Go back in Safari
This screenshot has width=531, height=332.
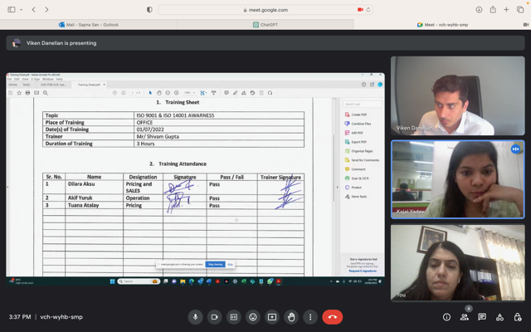33,9
